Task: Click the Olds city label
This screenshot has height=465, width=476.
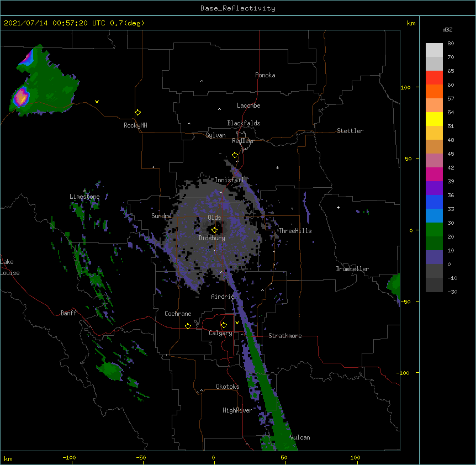Action: 214,218
